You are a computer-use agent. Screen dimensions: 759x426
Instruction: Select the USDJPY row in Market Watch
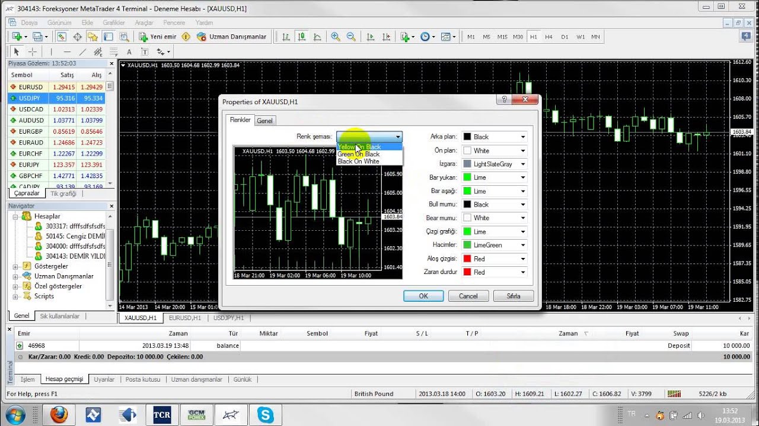(57, 98)
